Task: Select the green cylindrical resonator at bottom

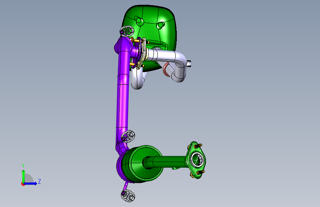Action: (143, 164)
